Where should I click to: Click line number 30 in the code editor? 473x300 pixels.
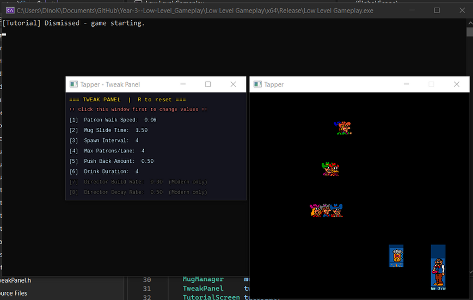coord(147,279)
